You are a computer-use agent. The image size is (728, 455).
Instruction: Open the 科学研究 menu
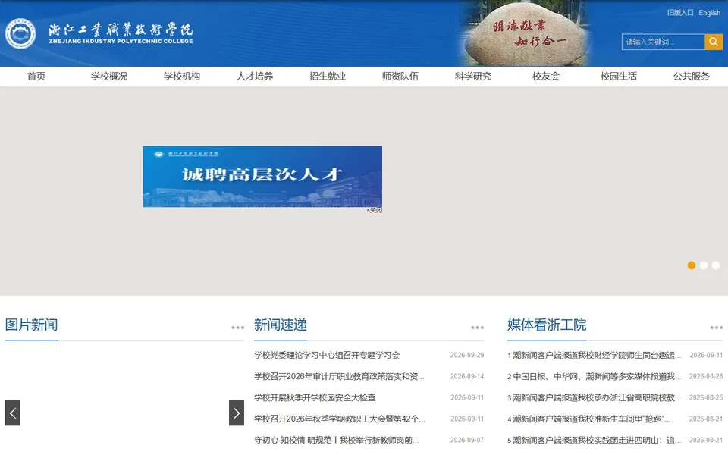coord(473,76)
